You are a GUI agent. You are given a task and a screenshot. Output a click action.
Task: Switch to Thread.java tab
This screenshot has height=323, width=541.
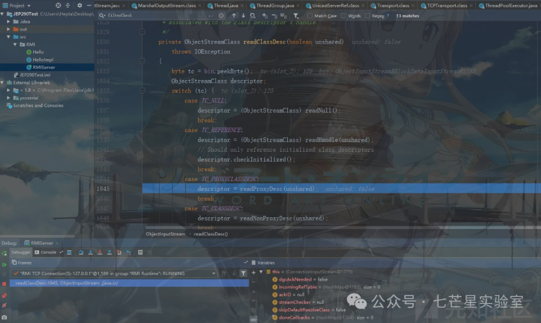point(225,6)
